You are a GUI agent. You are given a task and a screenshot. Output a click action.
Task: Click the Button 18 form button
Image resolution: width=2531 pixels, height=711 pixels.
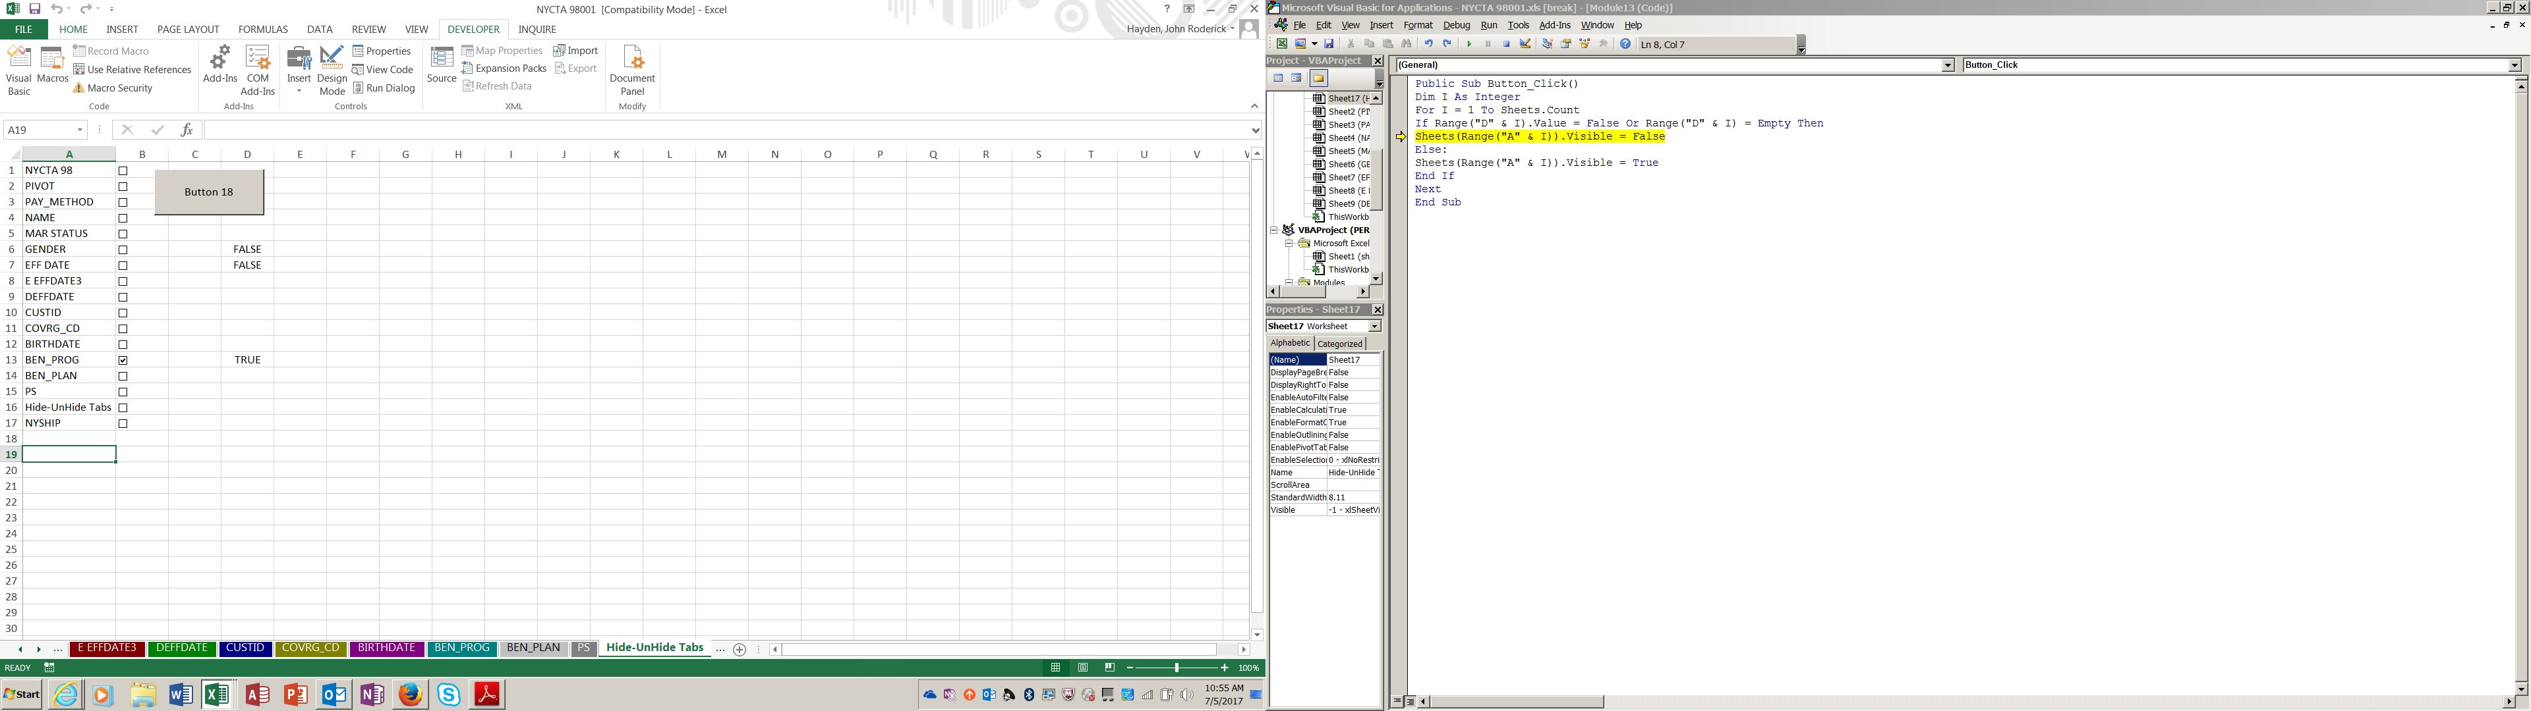point(210,192)
